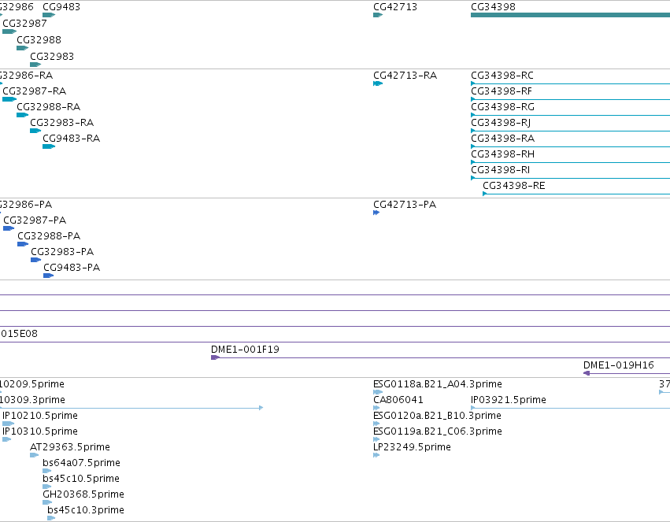Select EST ESG0118a.B21_A04.3prime
The image size is (670, 522).
click(x=378, y=392)
